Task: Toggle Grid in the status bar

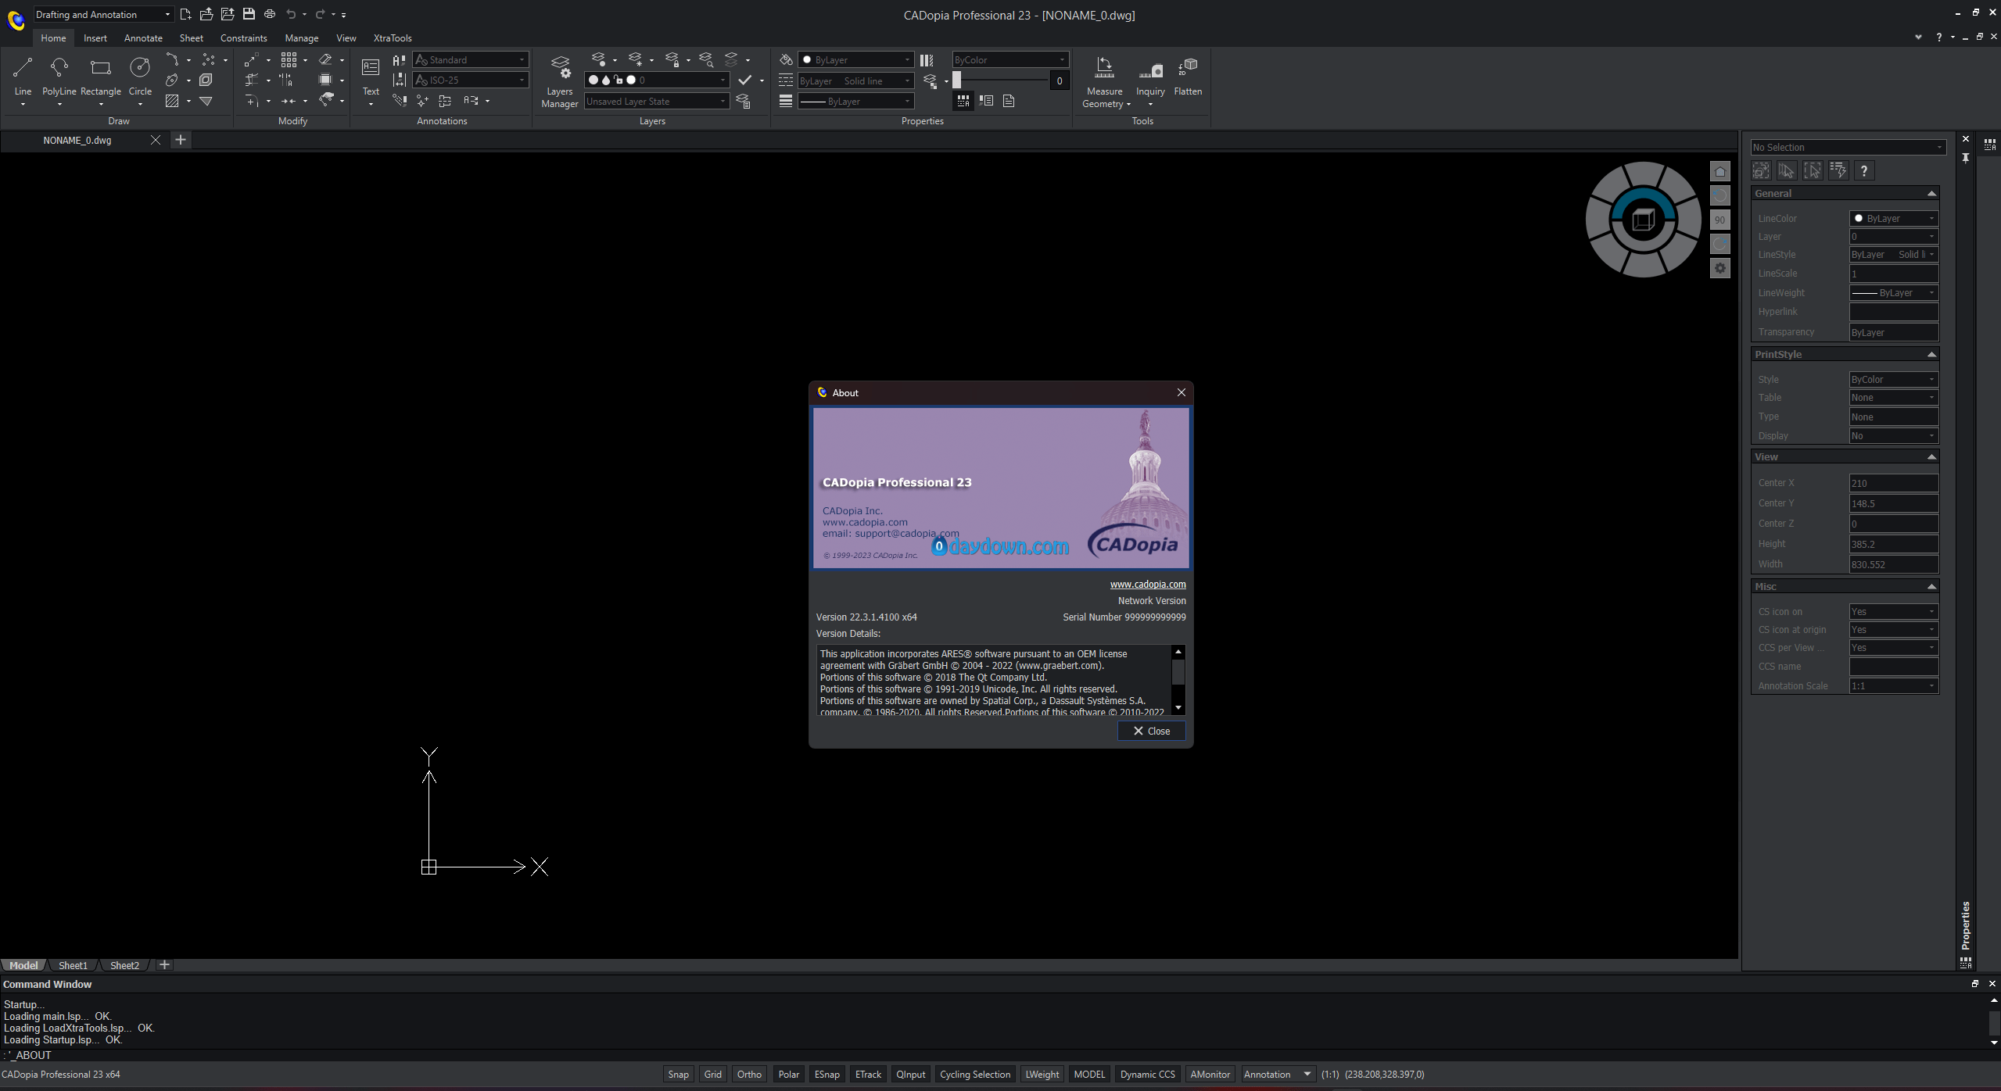Action: [712, 1074]
